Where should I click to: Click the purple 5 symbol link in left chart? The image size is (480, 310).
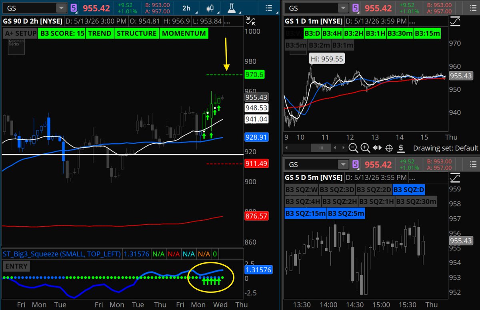[74, 8]
